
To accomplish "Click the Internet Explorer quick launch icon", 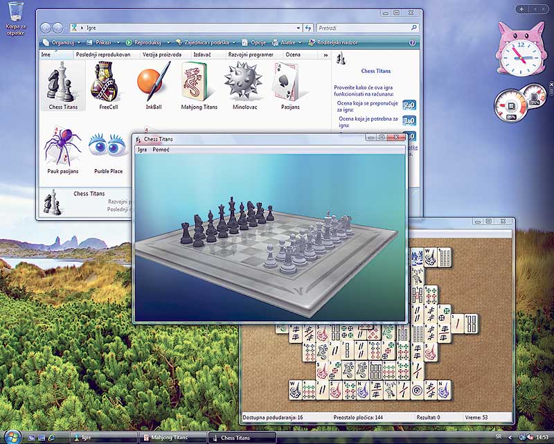I will pos(51,438).
